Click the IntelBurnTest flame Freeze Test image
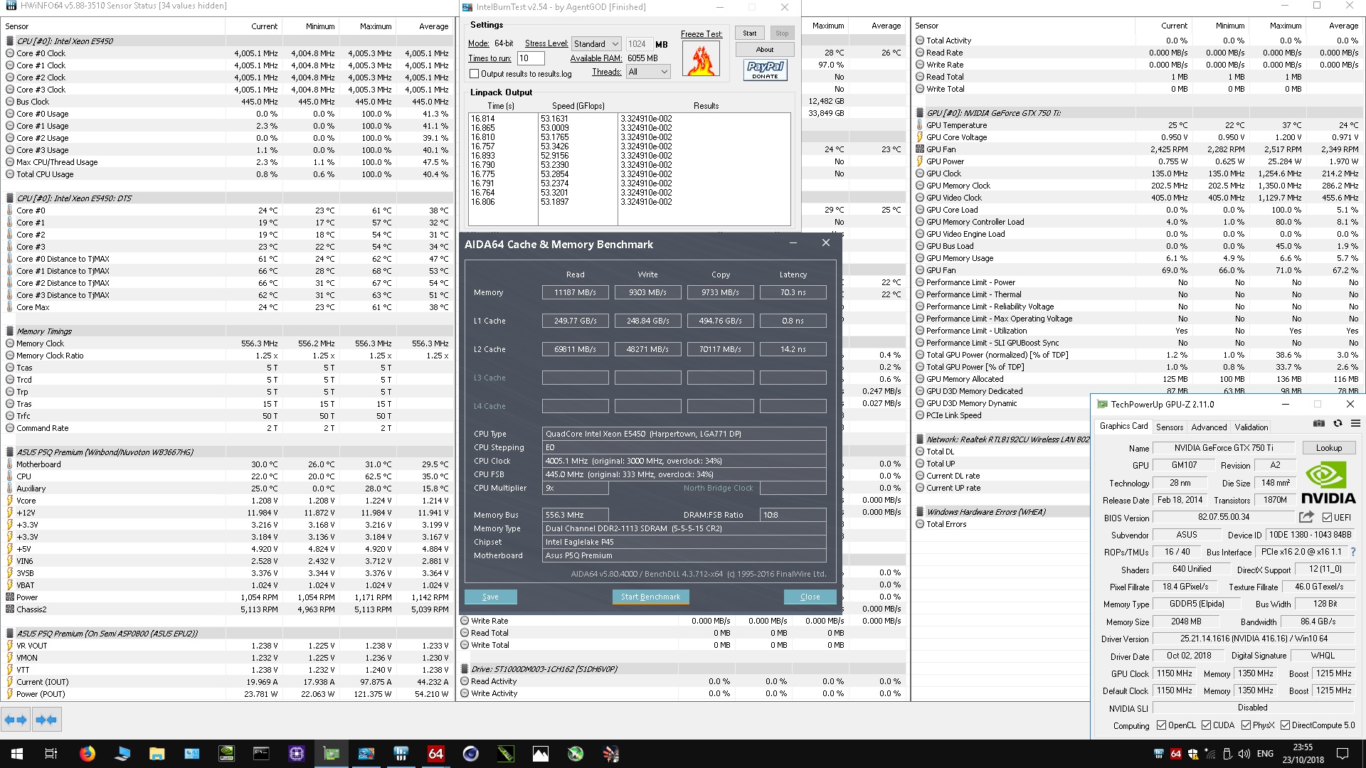The height and width of the screenshot is (768, 1366). coord(701,58)
